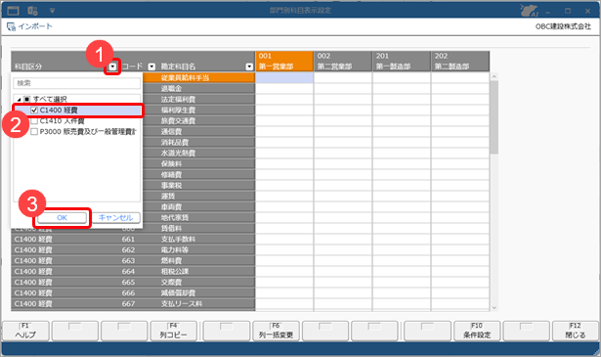Click the 検索 search field in filter popup
Viewport: 601px width, 357px height.
coord(76,83)
